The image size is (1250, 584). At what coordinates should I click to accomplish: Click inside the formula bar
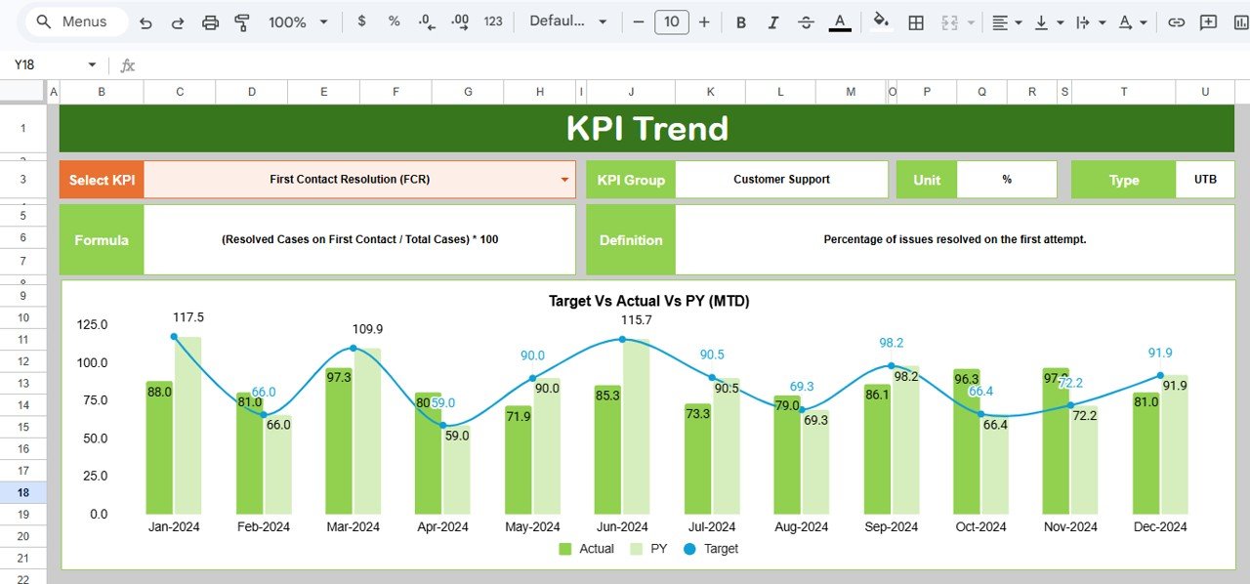click(391, 64)
